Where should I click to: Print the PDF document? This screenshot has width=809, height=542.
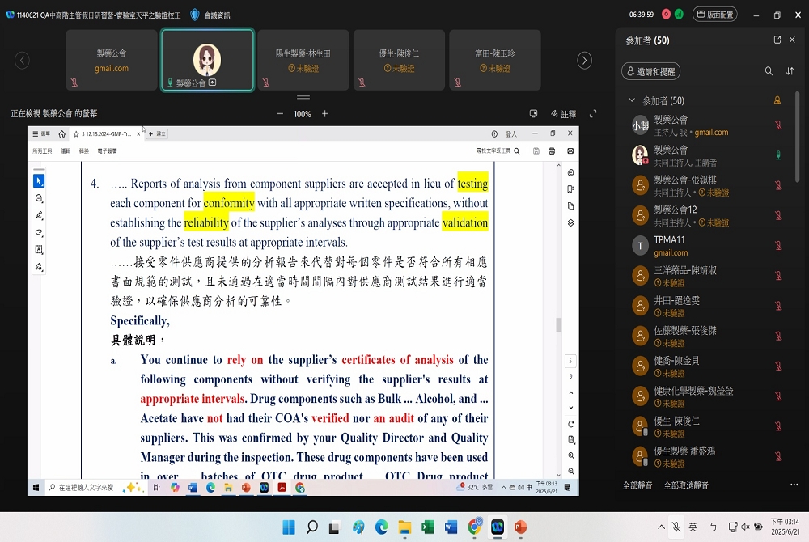tap(552, 151)
